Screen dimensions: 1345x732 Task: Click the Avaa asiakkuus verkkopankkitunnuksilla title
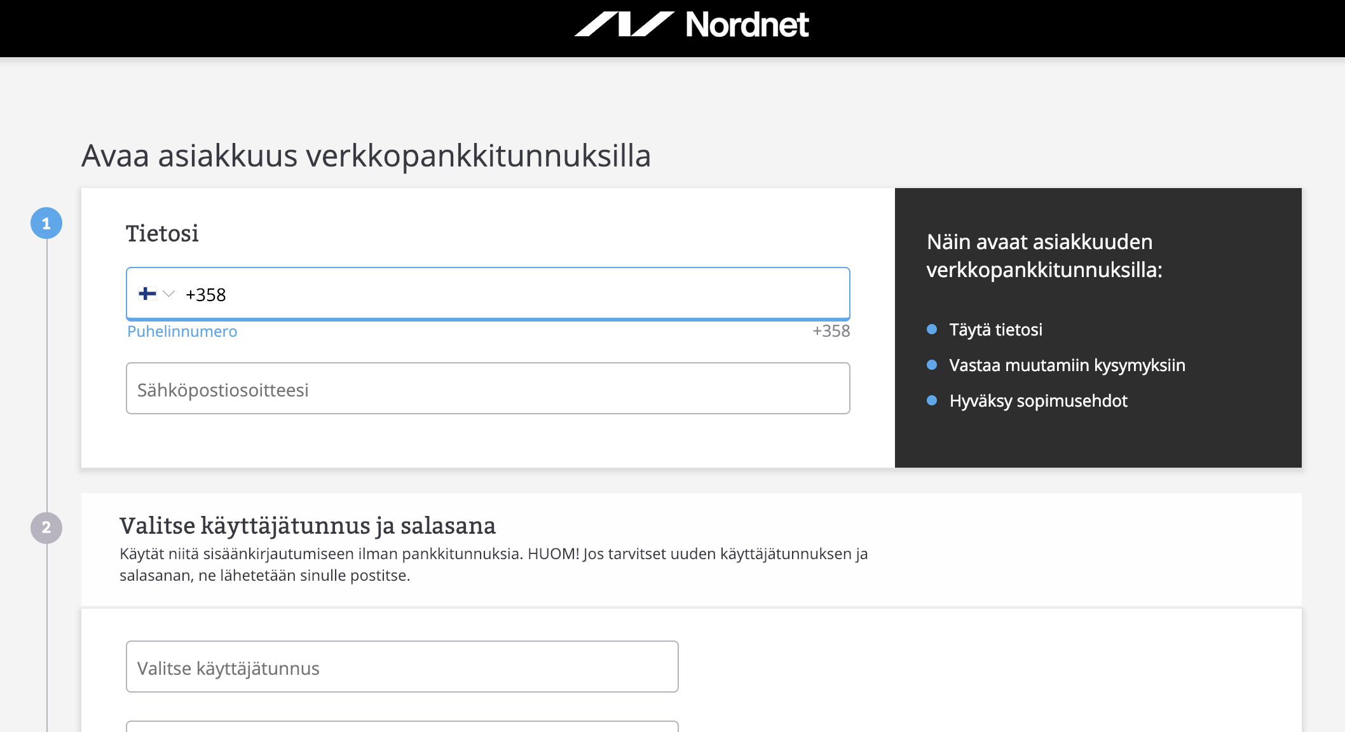pos(366,156)
